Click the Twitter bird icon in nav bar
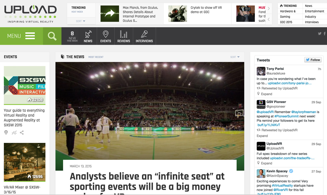 pyautogui.click(x=319, y=33)
